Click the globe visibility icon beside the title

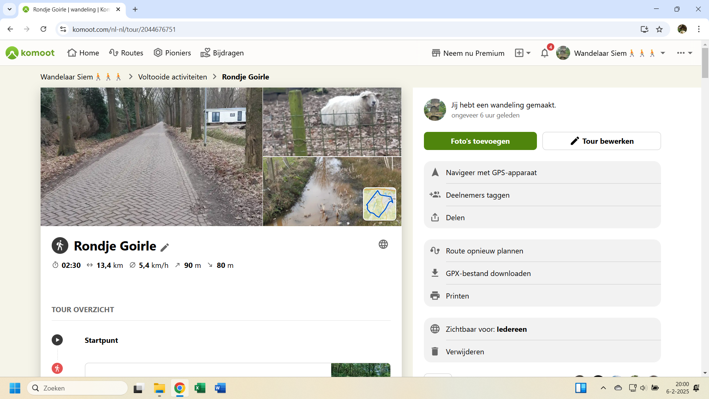click(x=383, y=244)
